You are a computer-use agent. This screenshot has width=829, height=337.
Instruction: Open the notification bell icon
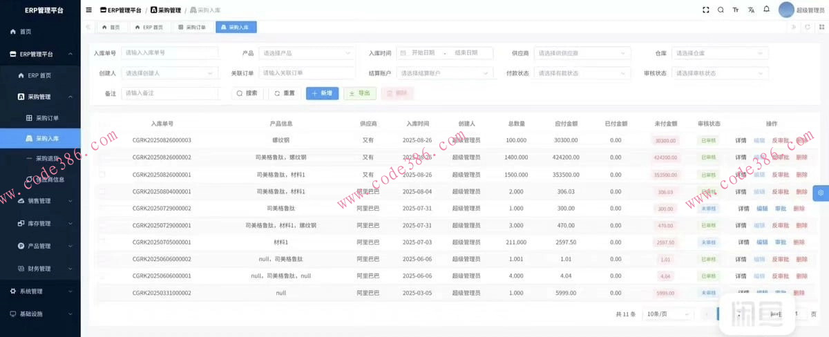coord(766,10)
